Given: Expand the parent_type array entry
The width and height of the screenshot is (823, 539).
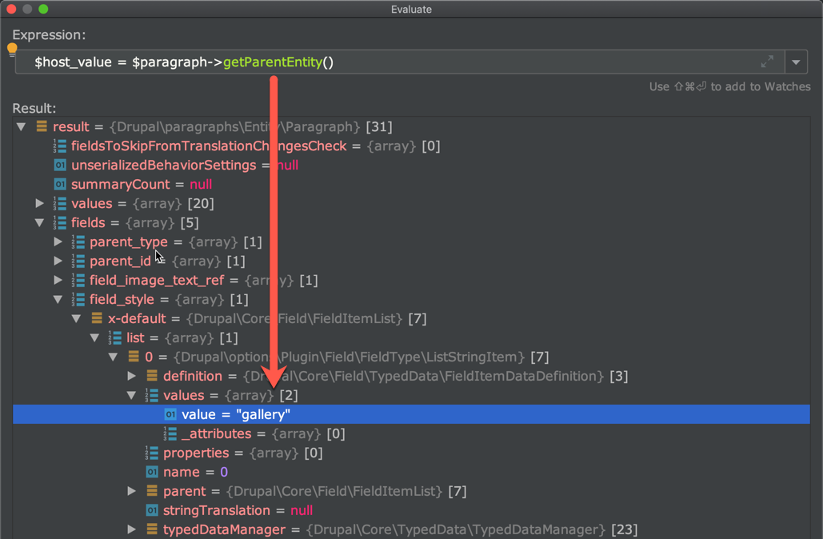Looking at the screenshot, I should click(x=58, y=242).
